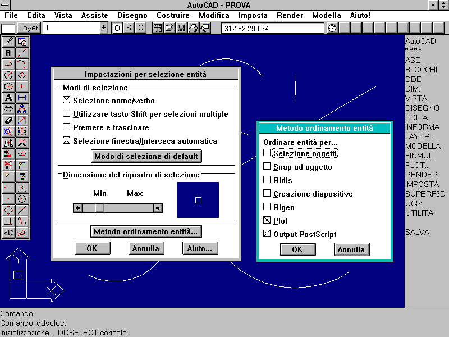Select the linear Dimension tool
This screenshot has height=337, width=449.
[x=22, y=98]
